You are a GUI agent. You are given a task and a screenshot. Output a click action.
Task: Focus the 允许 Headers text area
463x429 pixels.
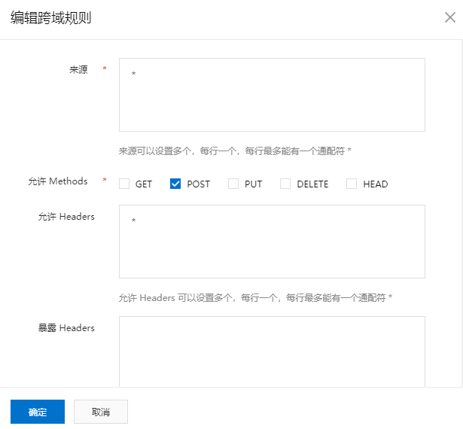272,242
